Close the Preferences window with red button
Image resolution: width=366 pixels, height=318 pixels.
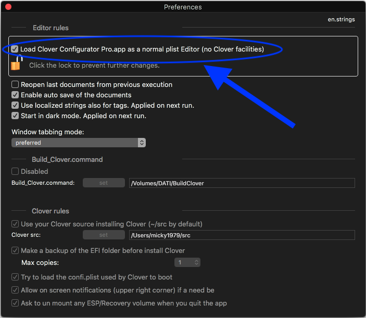[x=8, y=7]
